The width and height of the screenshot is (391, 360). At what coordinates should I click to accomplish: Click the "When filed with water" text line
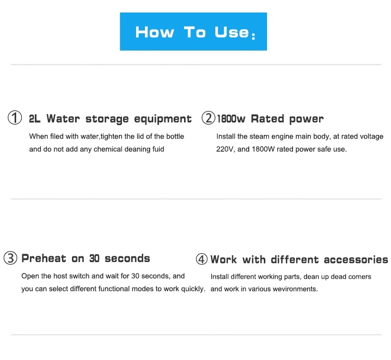106,136
